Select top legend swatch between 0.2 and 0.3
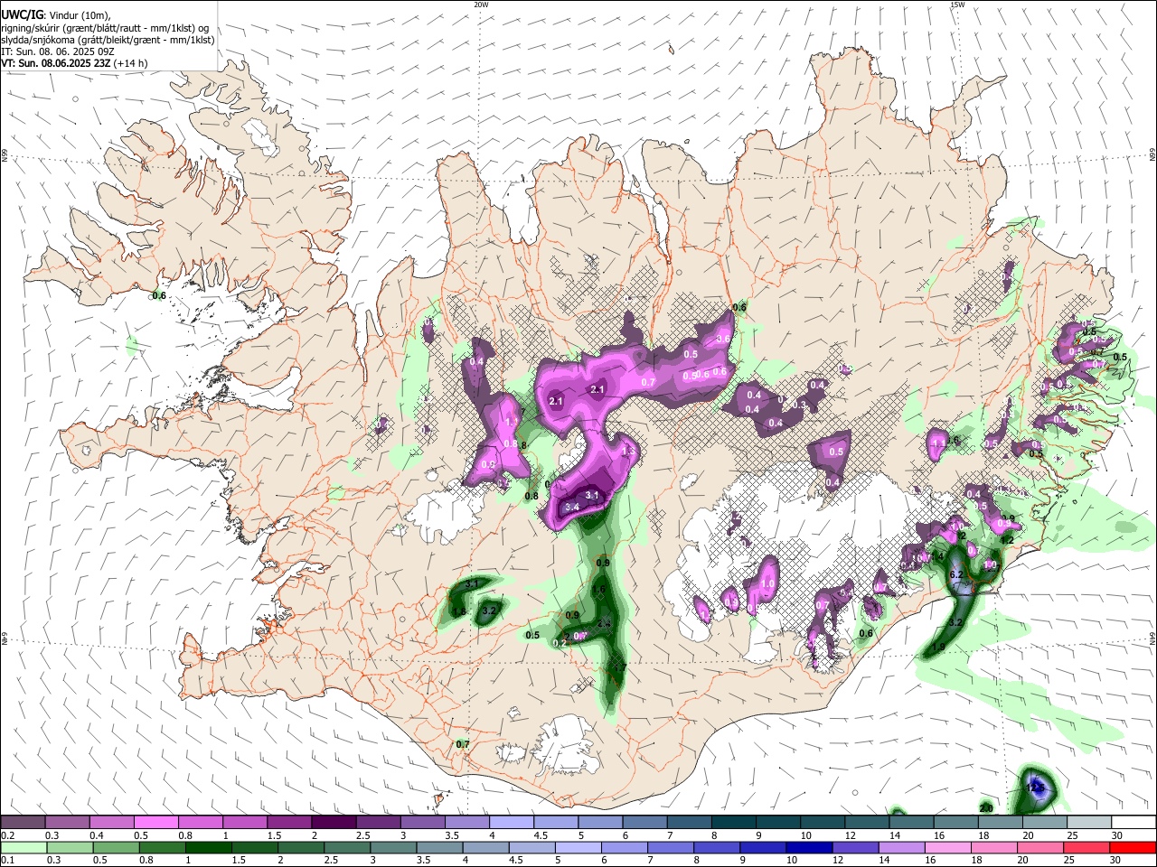1157x867 pixels. (24, 823)
